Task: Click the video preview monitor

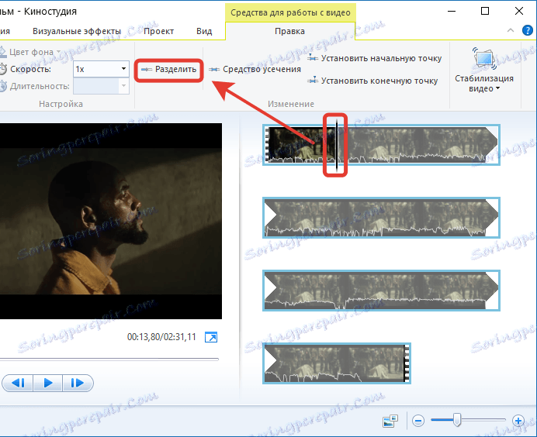Action: click(111, 221)
